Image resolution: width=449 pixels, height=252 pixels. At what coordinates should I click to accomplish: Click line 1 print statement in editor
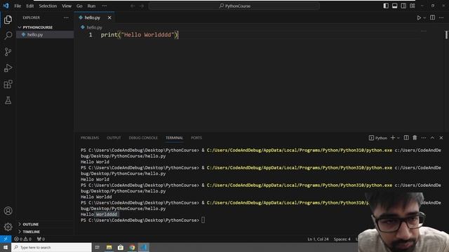140,35
